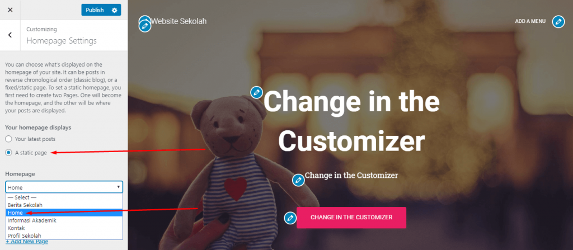Select the 'Your latest posts' radio option
The width and height of the screenshot is (573, 250).
tap(9, 139)
